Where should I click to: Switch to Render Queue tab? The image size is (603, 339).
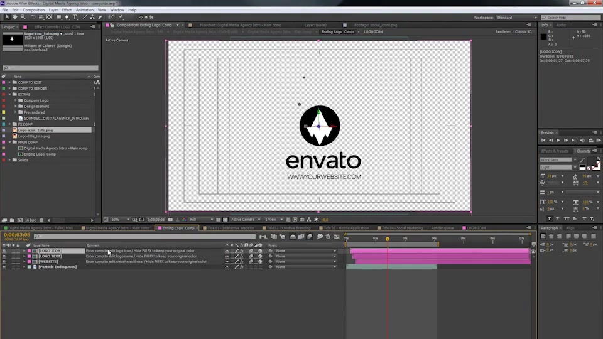coord(442,228)
